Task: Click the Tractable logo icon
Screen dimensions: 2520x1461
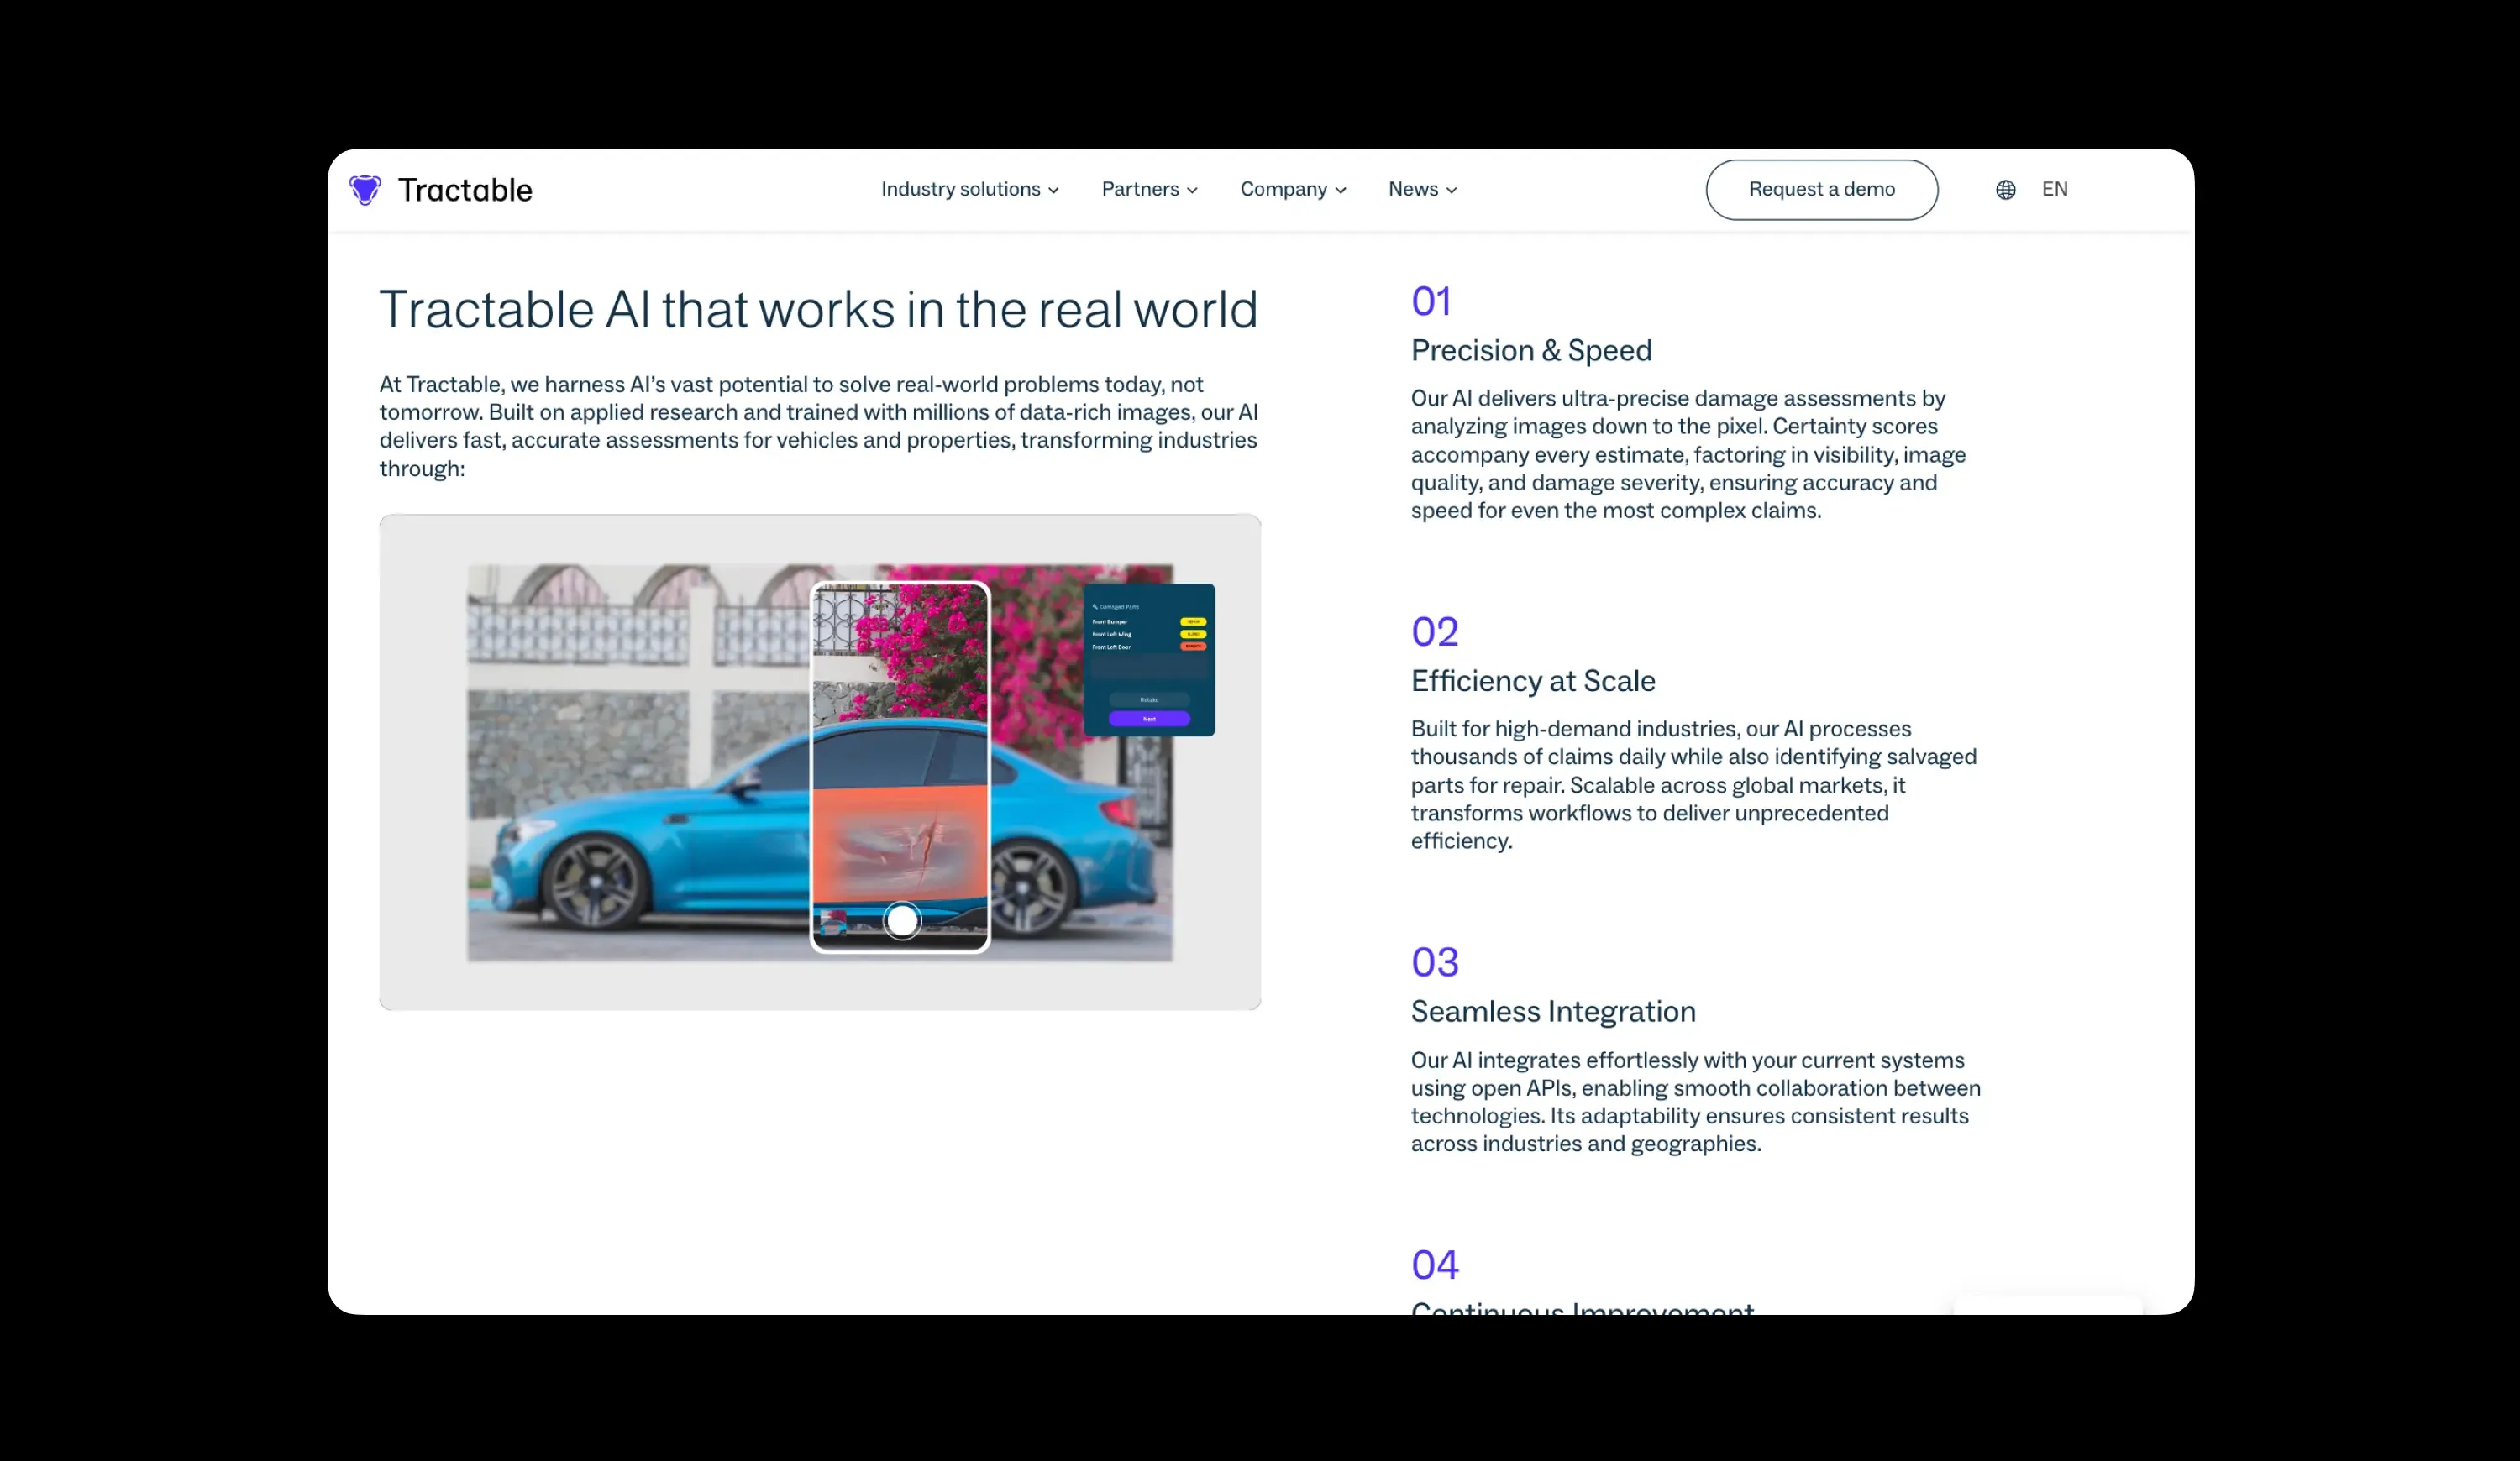Action: (365, 190)
